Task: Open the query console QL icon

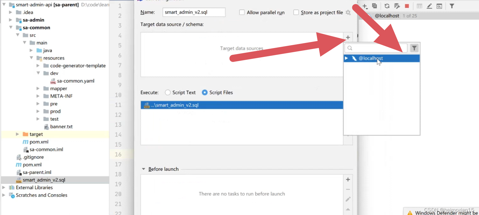Action: [439, 6]
